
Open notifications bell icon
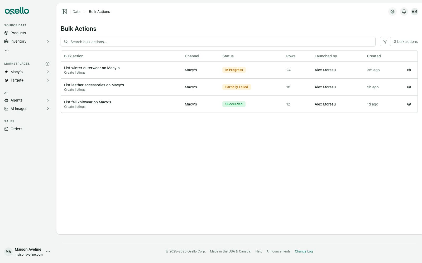click(404, 12)
